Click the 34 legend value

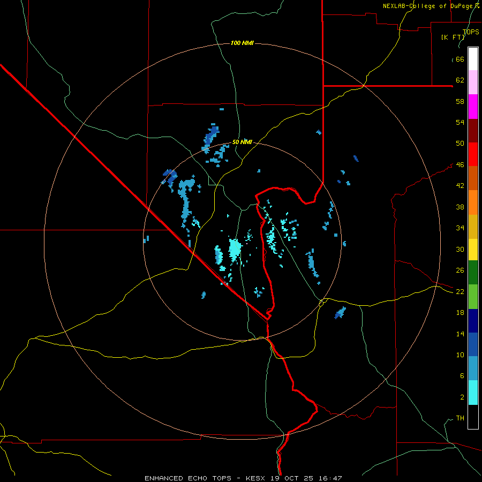click(460, 228)
